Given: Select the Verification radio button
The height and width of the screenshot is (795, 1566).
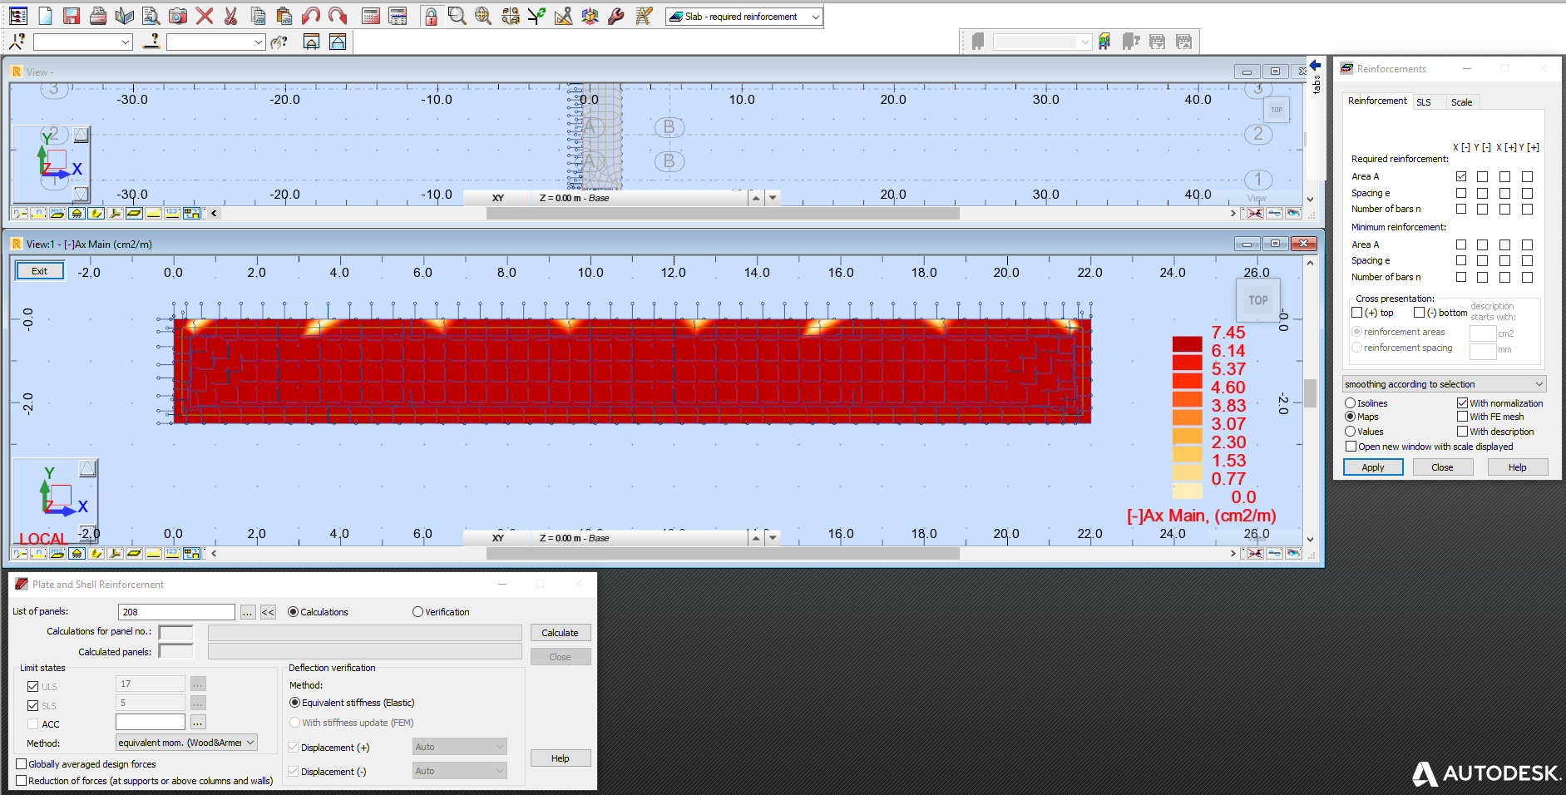Looking at the screenshot, I should point(418,612).
